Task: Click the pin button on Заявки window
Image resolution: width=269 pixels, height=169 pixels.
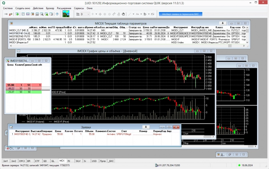Action: (145, 127)
